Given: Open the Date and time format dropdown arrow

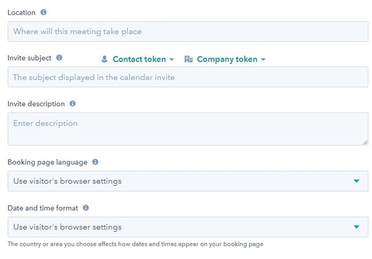Looking at the screenshot, I should point(356,227).
